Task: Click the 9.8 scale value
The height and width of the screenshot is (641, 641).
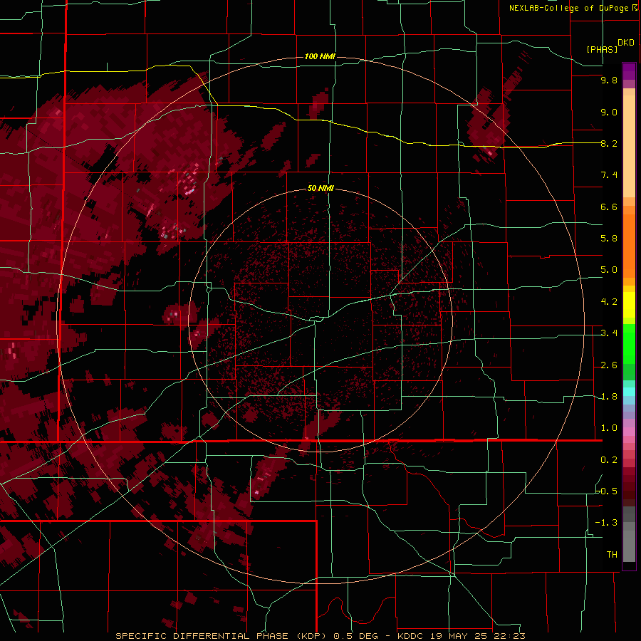Action: pyautogui.click(x=609, y=80)
